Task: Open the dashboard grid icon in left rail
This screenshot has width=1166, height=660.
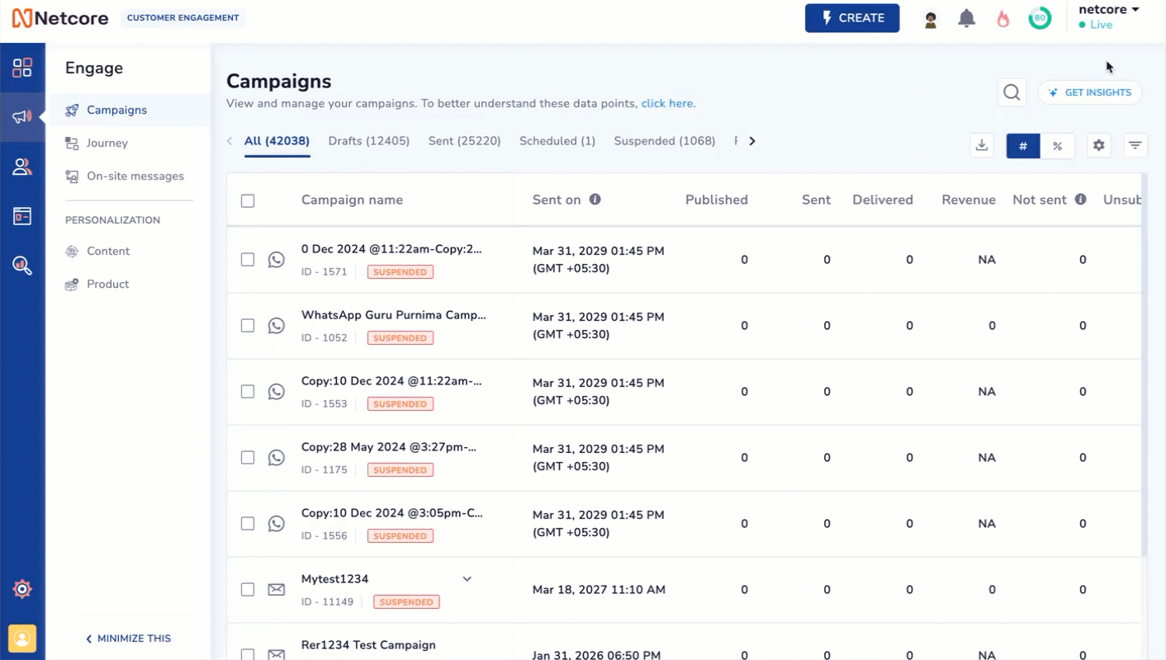Action: click(x=22, y=68)
